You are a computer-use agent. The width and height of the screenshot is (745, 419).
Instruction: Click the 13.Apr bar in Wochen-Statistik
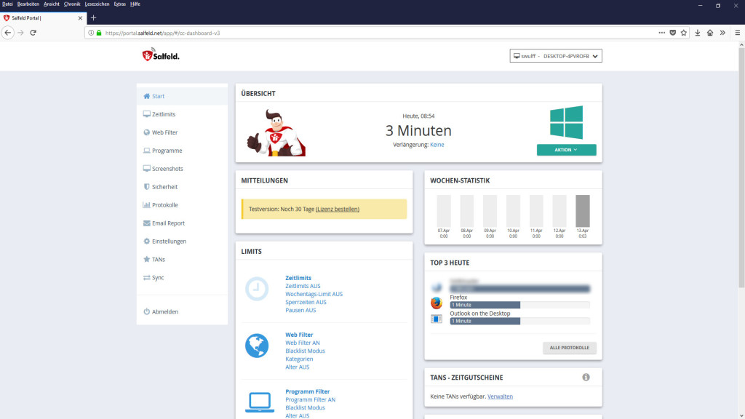[x=582, y=211]
